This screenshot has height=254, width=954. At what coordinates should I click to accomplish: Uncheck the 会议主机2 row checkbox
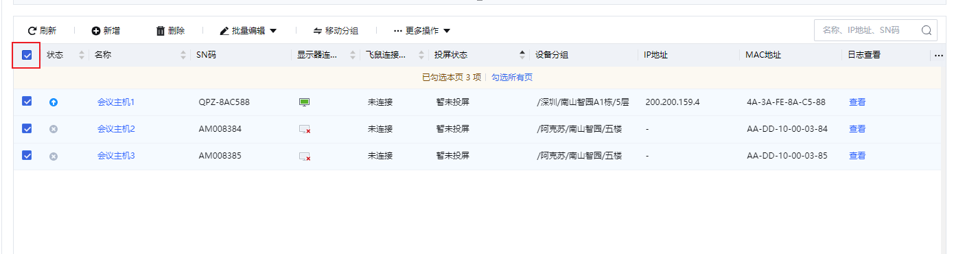(27, 128)
